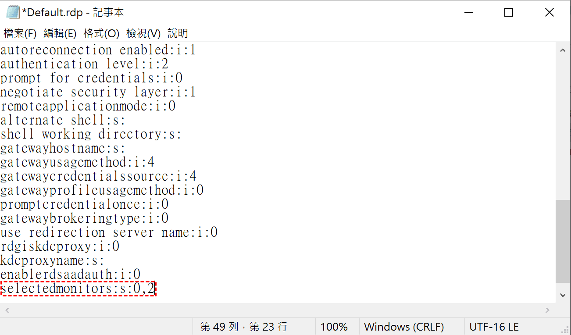Viewport: 571px width, 335px height.
Task: Open the 檢視(V) menu
Action: (143, 33)
